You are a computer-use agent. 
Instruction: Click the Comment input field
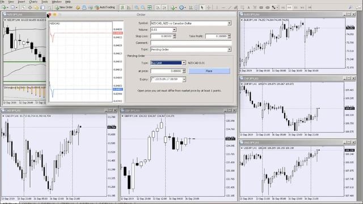191,43
